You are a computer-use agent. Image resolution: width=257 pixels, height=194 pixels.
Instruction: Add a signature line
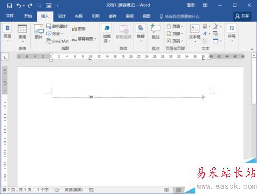217,26
